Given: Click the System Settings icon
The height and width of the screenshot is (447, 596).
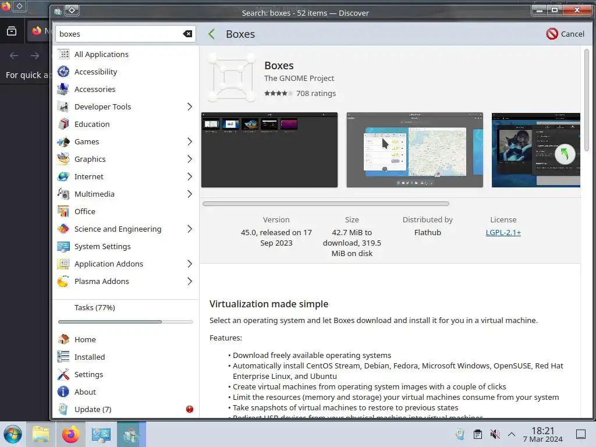Looking at the screenshot, I should click(63, 246).
